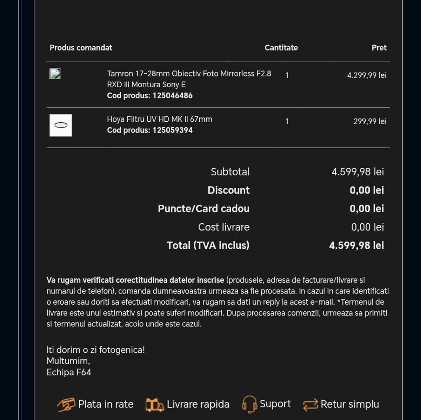Open the "Plata in rate" text link

(x=106, y=404)
